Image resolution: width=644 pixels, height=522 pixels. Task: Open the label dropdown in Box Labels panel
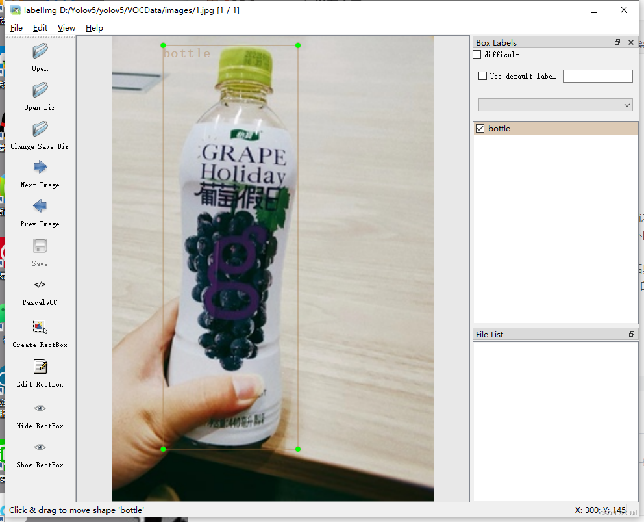point(555,105)
